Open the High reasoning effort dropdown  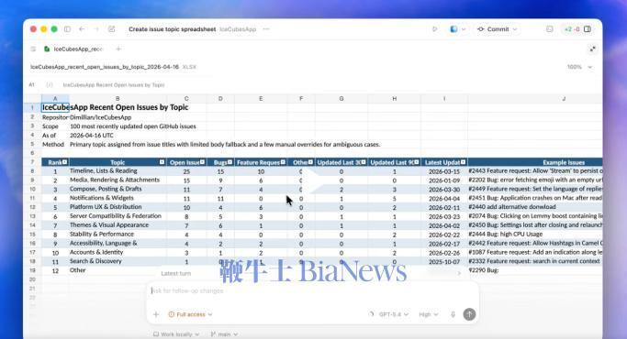point(429,314)
